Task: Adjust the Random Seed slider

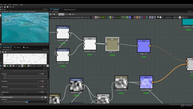Action: tap(25, 94)
